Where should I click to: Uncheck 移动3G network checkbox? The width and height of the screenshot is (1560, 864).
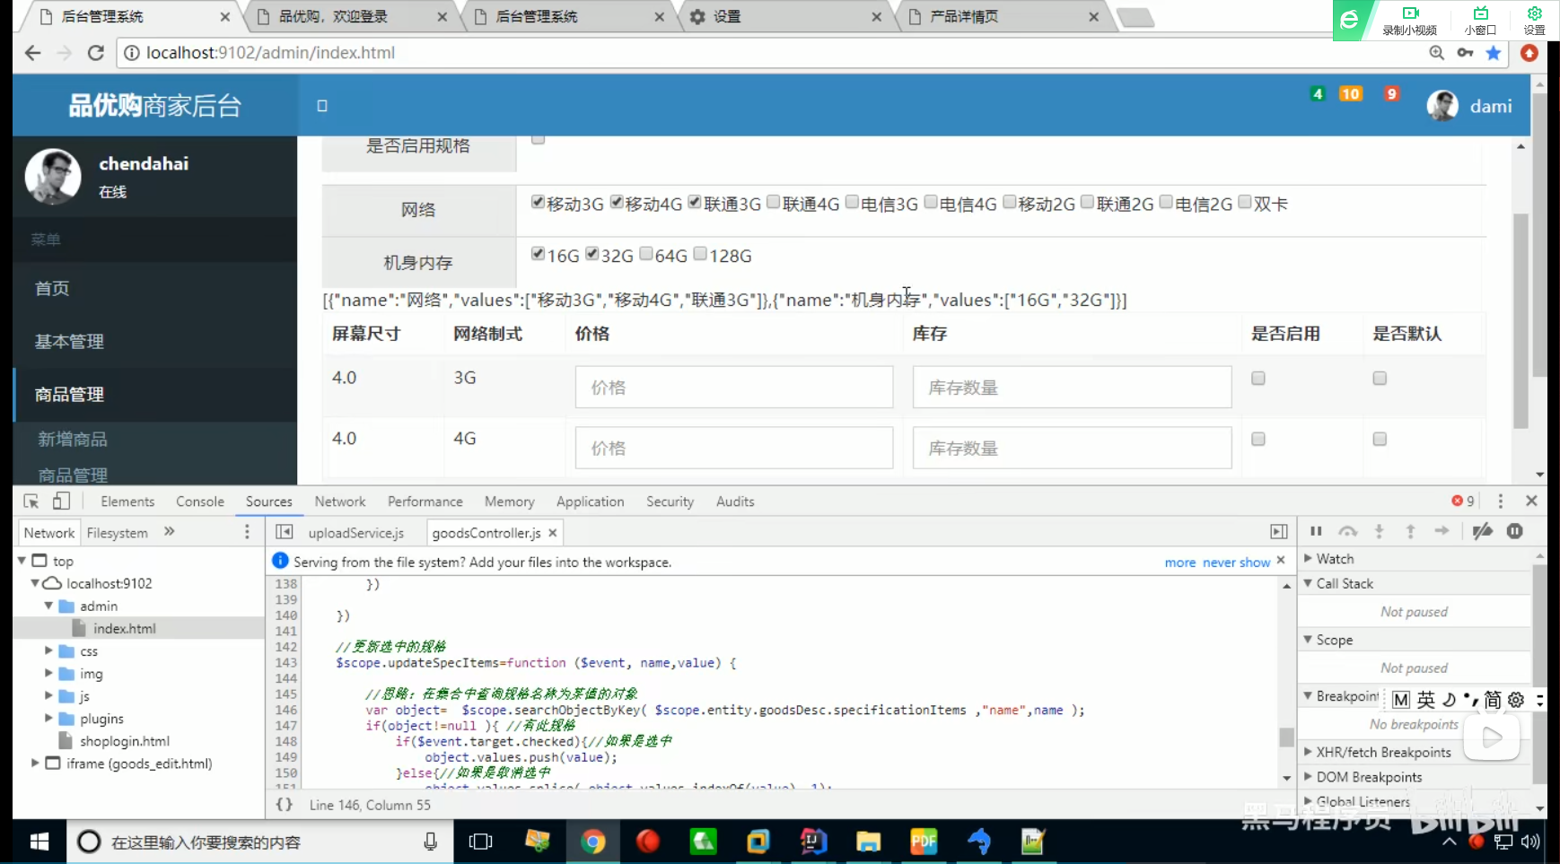538,202
